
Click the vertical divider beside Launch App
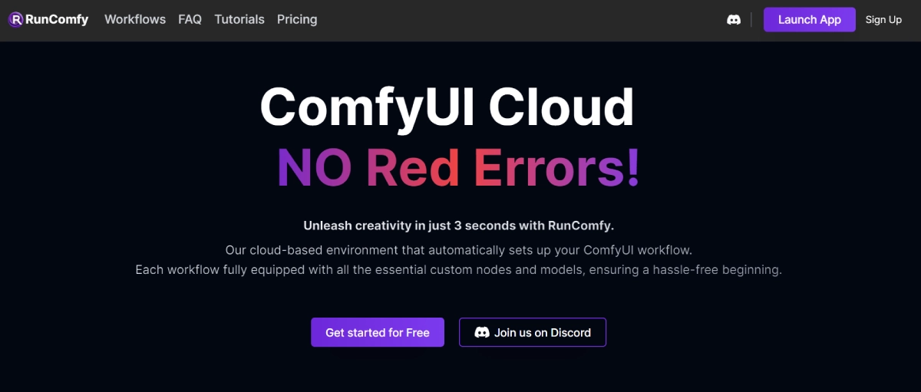(x=751, y=20)
